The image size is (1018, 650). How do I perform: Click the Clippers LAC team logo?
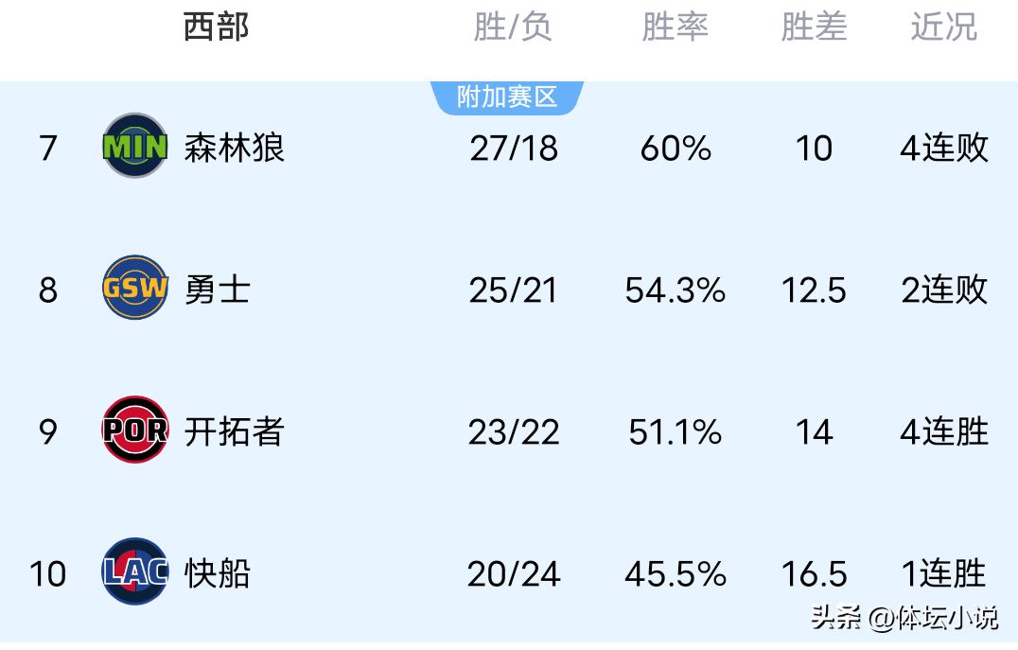[134, 572]
